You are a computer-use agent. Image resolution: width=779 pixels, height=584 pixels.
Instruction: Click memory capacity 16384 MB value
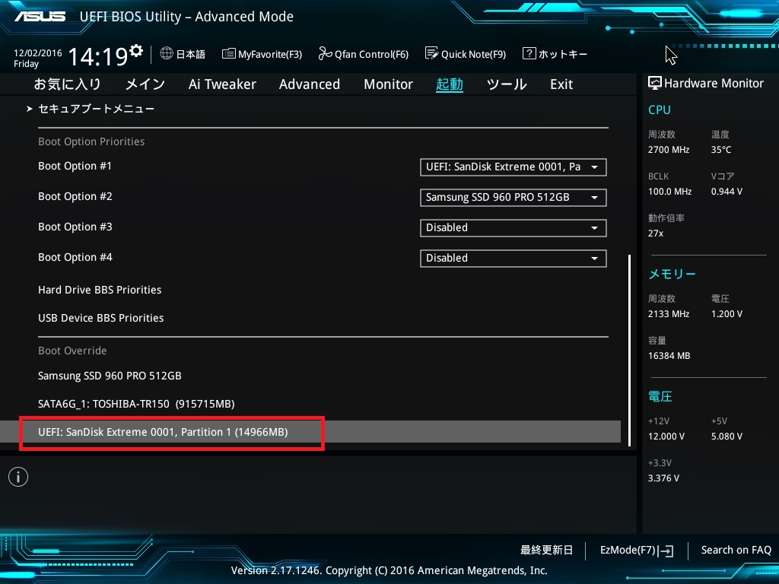[669, 356]
